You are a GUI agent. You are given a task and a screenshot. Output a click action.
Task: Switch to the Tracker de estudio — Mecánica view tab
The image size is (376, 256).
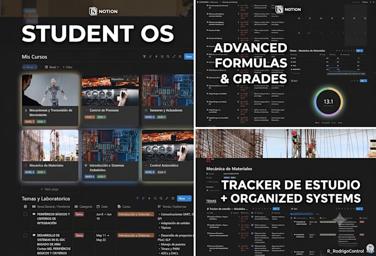(x=227, y=209)
